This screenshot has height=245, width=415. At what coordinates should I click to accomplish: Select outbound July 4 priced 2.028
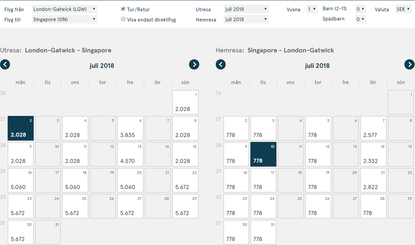click(x=75, y=128)
